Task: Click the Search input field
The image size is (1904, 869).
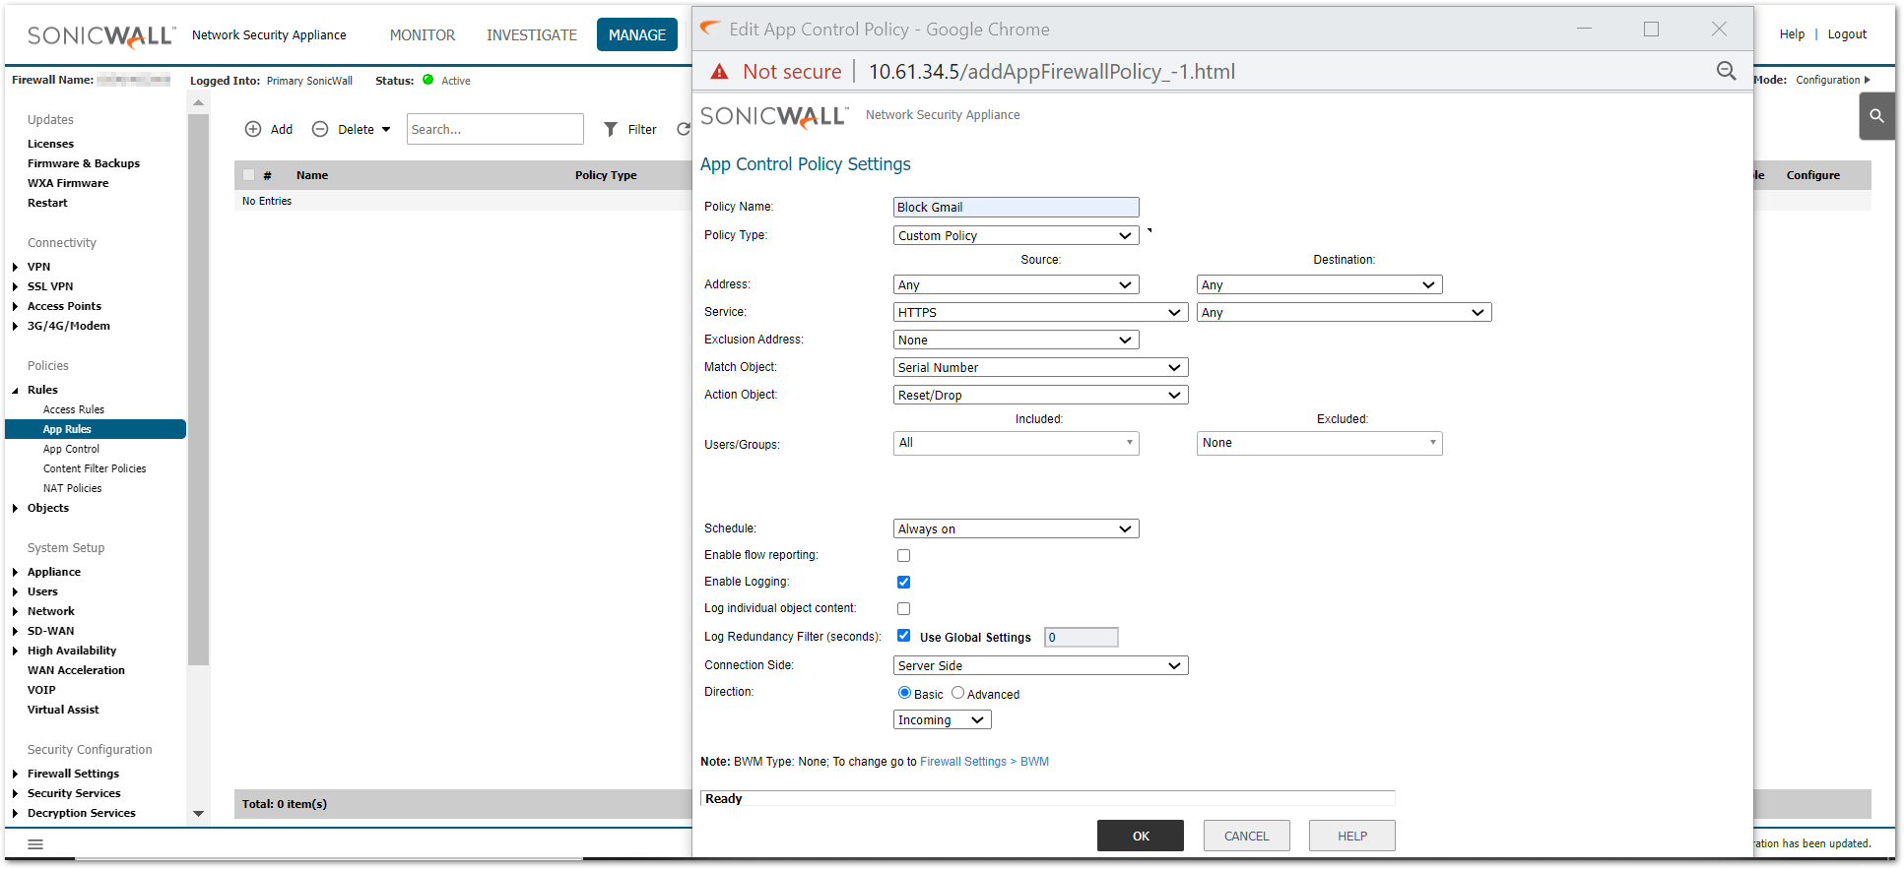Action: [494, 129]
